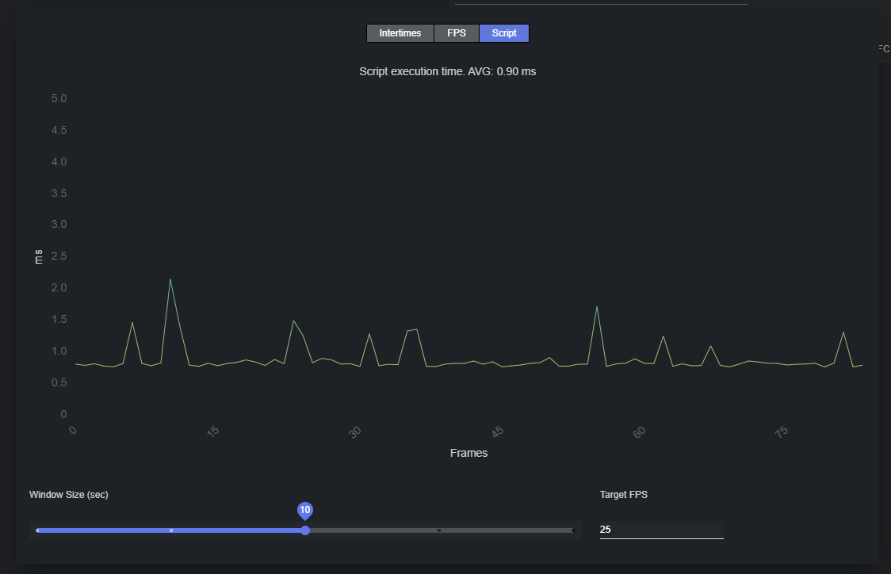This screenshot has height=574, width=891.
Task: Click the rightmost end of Window Size slider
Action: (x=572, y=530)
